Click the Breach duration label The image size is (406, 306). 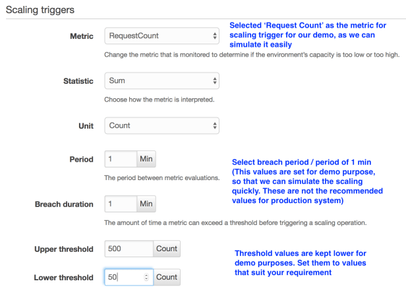point(64,204)
